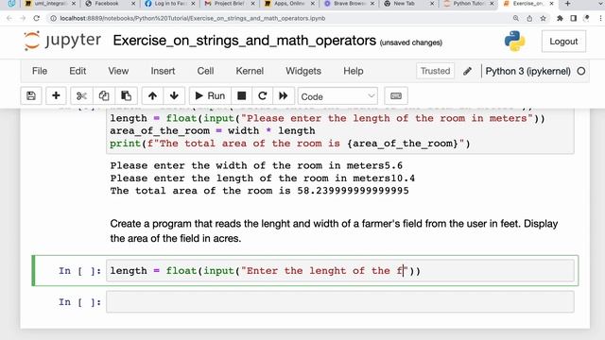Copy selected cells icon

(104, 96)
